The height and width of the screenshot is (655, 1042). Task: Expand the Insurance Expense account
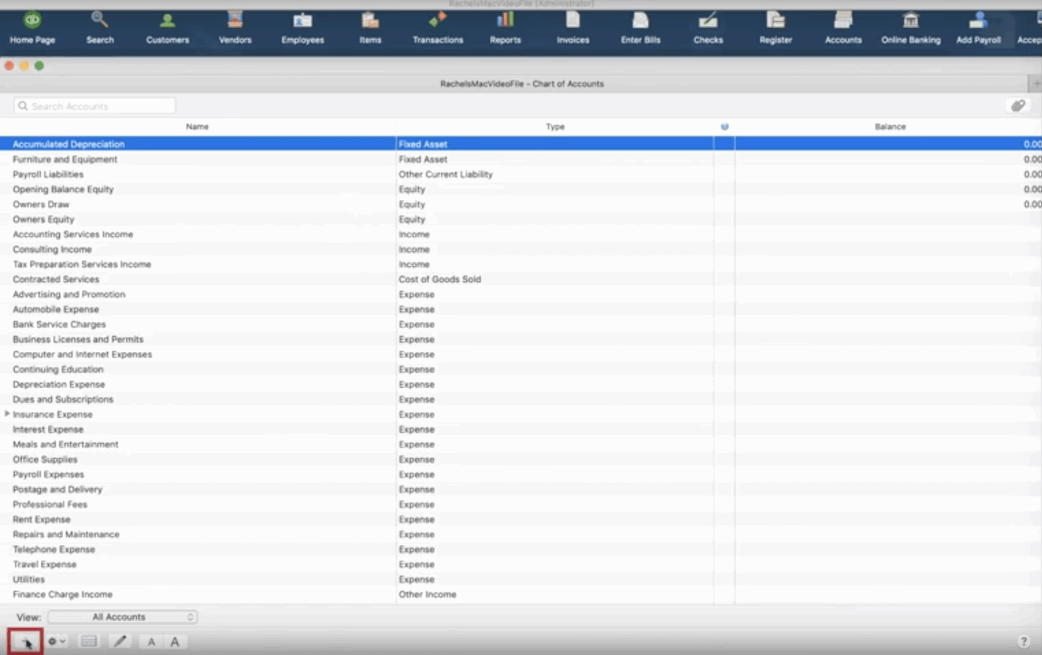coord(7,414)
